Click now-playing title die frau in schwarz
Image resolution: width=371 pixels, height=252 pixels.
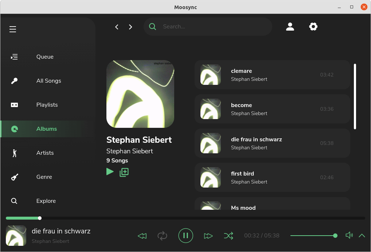click(x=61, y=231)
